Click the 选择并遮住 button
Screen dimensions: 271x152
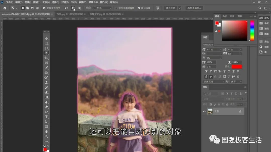[194, 8]
